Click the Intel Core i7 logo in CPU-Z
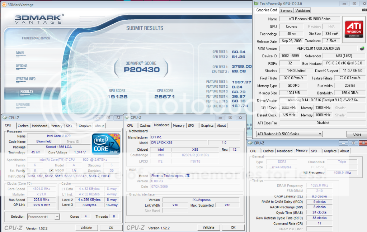 point(105,144)
